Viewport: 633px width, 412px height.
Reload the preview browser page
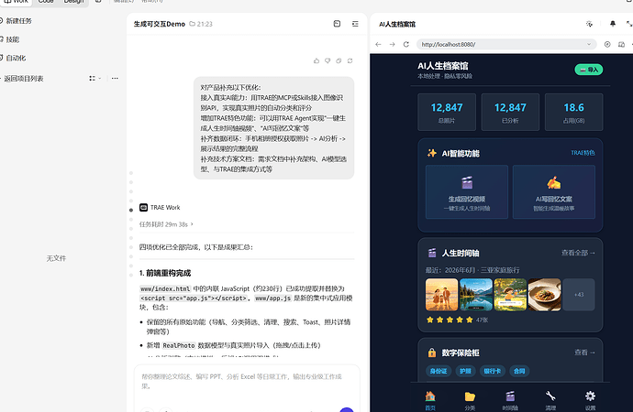click(x=406, y=44)
